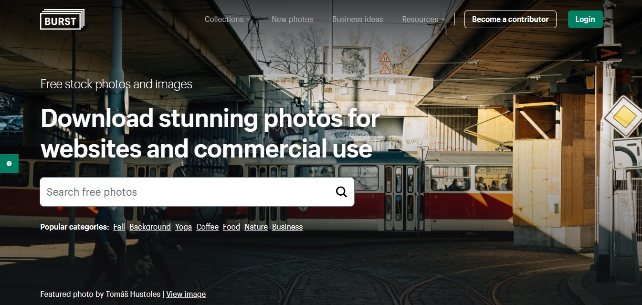Image resolution: width=642 pixels, height=305 pixels.
Task: Click the info badge on the left edge
Action: 9,163
